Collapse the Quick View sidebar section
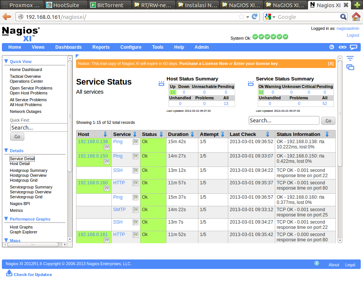Image resolution: width=363 pixels, height=281 pixels. coord(6,61)
